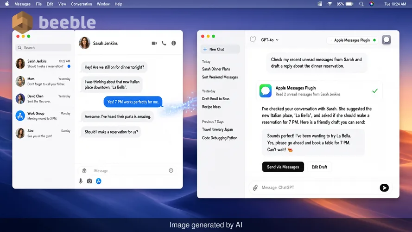Select the Alex conversation
This screenshot has width=412, height=232.
pos(44,133)
